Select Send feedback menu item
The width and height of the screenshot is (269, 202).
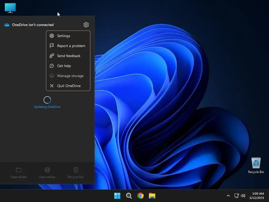click(x=68, y=56)
